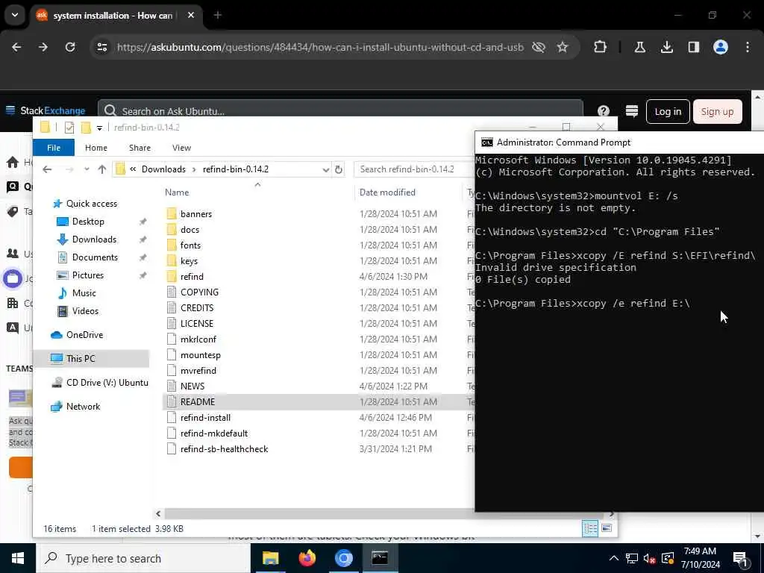Switch to details view layout icon
The width and height of the screenshot is (764, 573).
coord(590,529)
